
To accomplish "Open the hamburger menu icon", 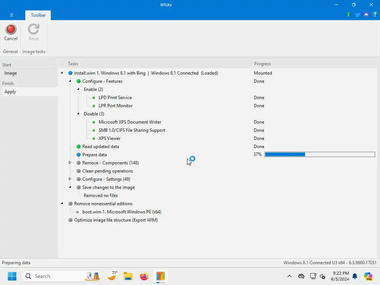I will [12, 15].
